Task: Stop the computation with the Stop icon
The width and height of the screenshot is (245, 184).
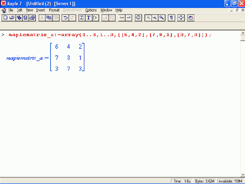Action: click(138, 18)
